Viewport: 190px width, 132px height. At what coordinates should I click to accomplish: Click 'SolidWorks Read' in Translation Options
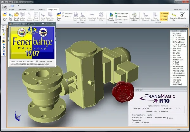coord(179,75)
